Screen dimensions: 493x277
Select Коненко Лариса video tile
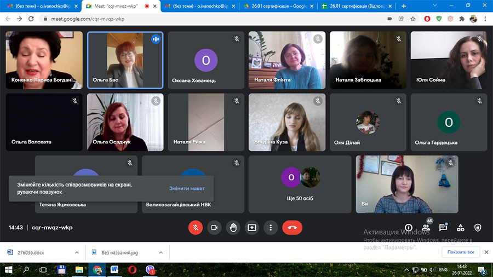click(x=44, y=60)
